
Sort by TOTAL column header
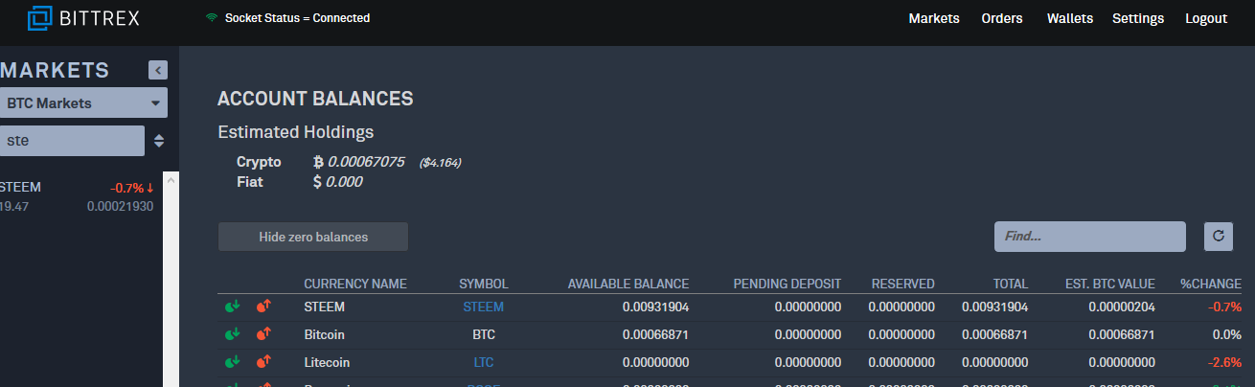(x=1010, y=284)
